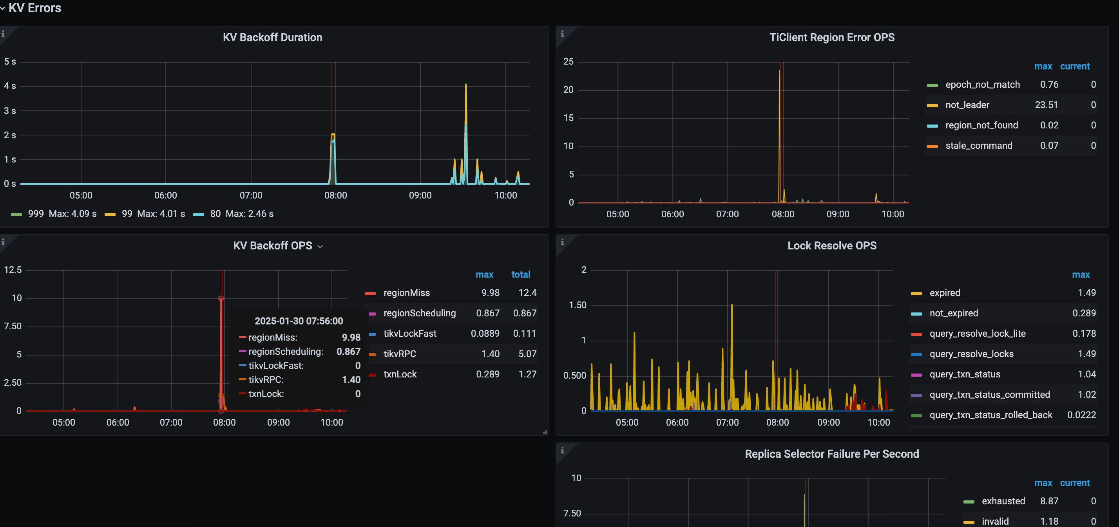Toggle regionMiss series in legend
The width and height of the screenshot is (1119, 527).
click(x=406, y=292)
